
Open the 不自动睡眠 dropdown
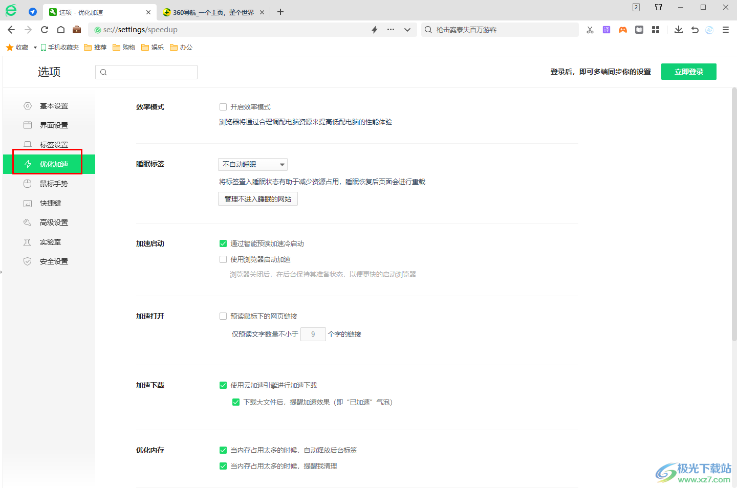[x=253, y=164]
